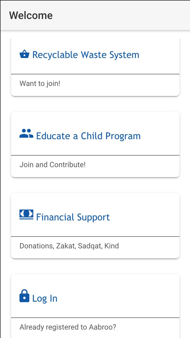Image resolution: width=190 pixels, height=338 pixels.
Task: Tap the "Want to join!" text
Action: pos(40,84)
